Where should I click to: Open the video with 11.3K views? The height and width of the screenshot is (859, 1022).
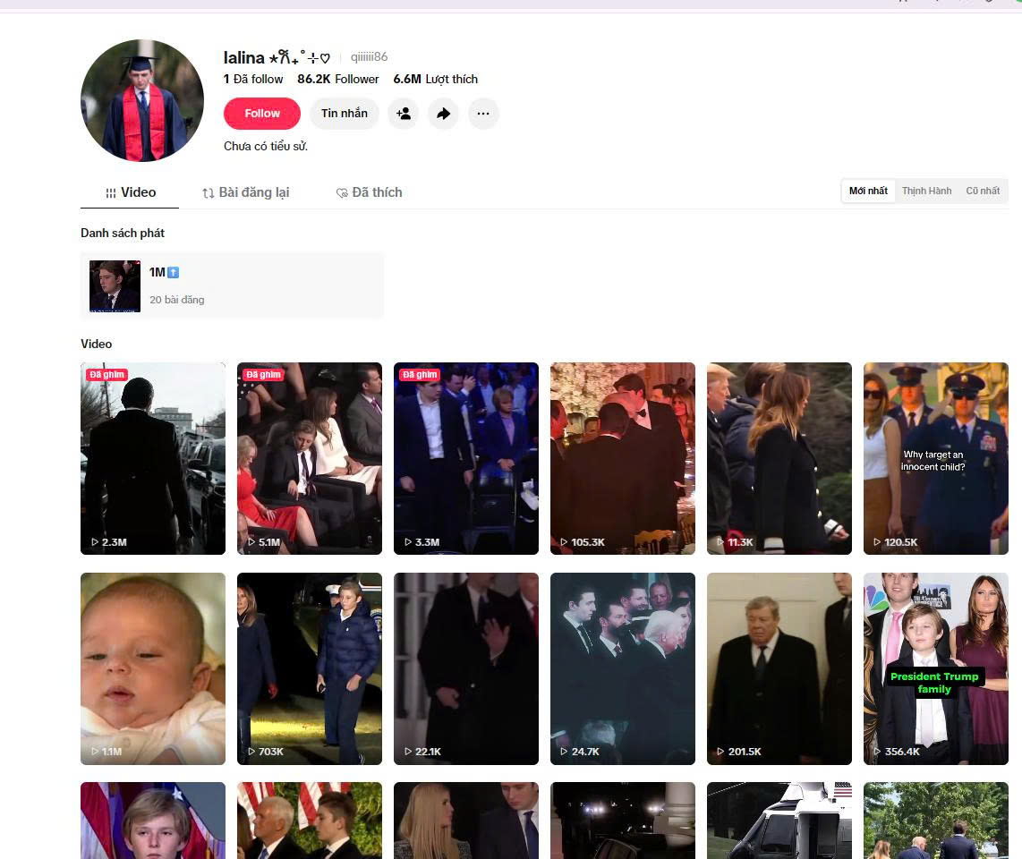click(779, 458)
